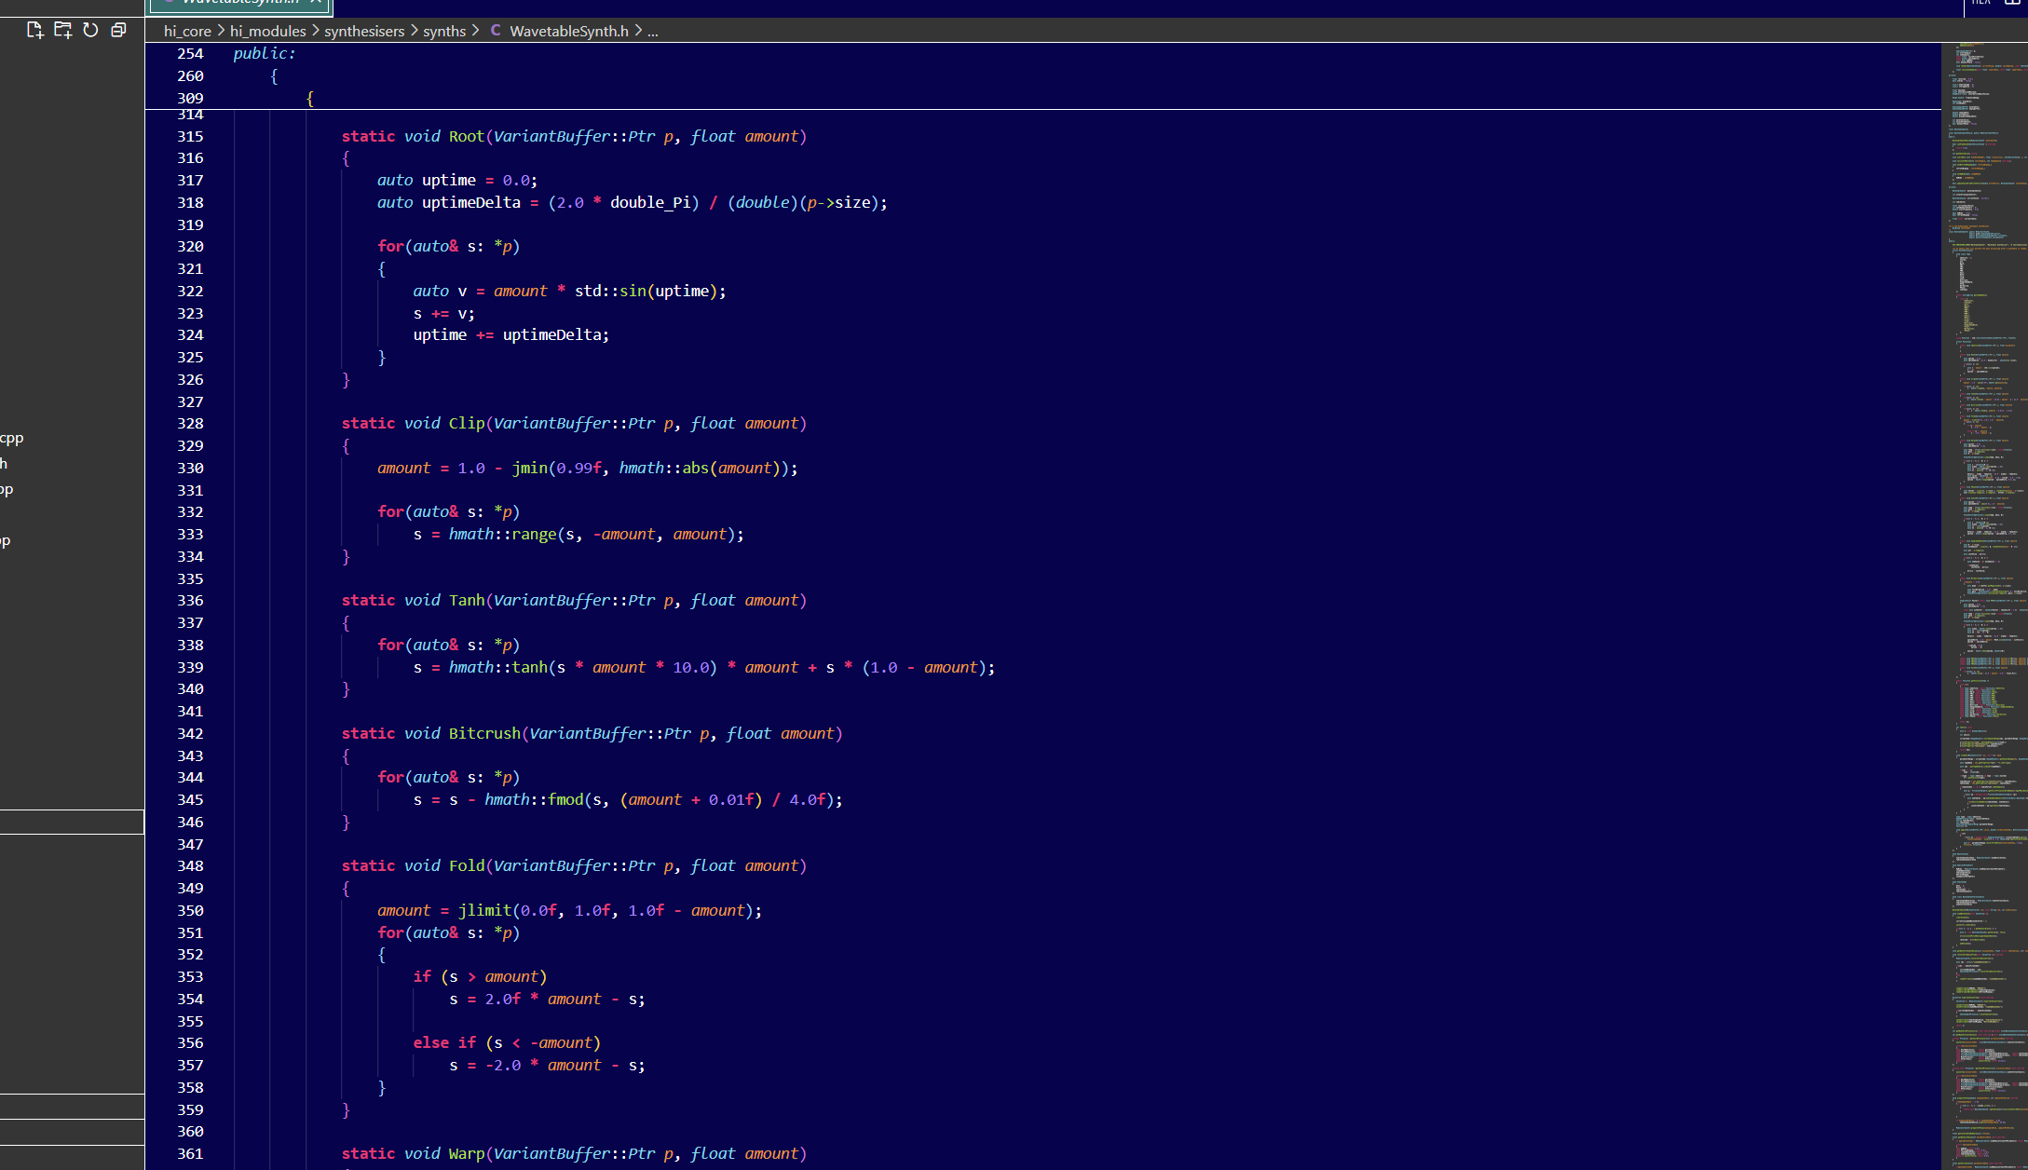Open hi_core breadcrumb segment
Viewport: 2028px width, 1170px height.
[x=187, y=31]
